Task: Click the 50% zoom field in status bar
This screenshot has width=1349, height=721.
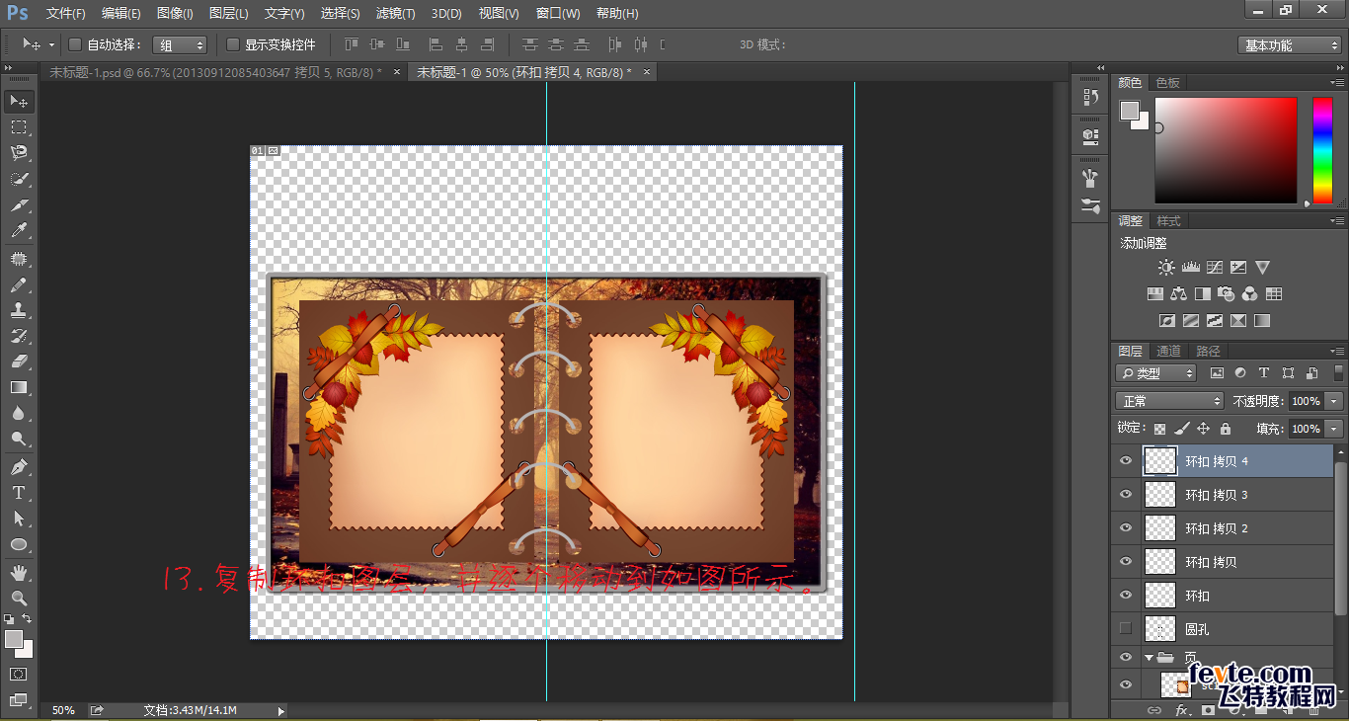Action: click(63, 710)
